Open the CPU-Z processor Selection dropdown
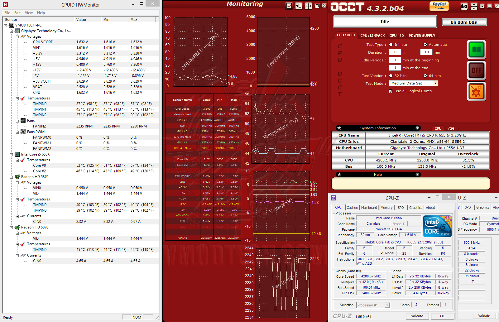 tap(387, 305)
